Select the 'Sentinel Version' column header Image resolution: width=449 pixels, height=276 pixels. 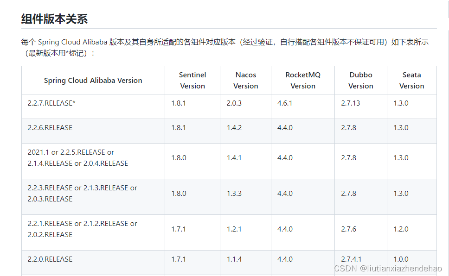click(x=192, y=81)
